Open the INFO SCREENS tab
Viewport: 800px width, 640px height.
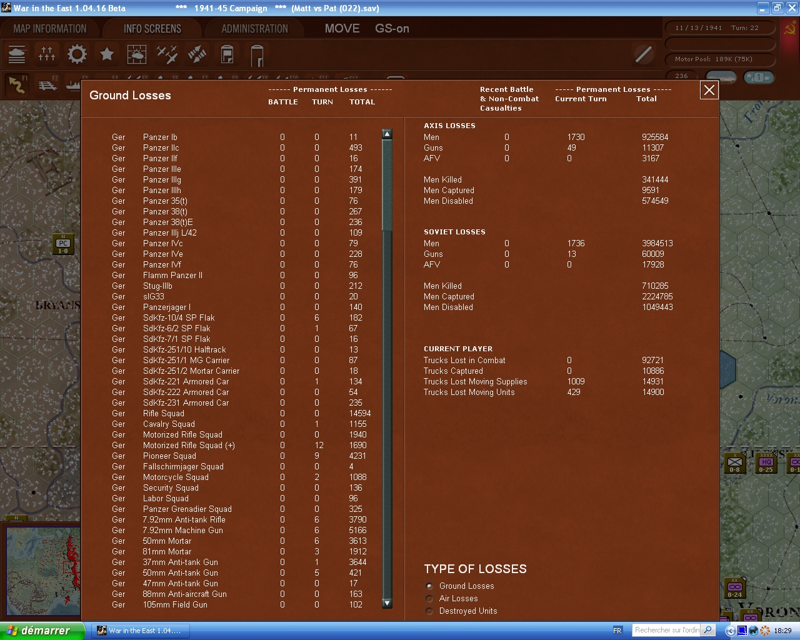[152, 29]
